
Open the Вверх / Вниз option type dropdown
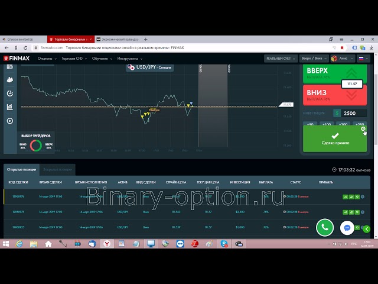(314, 59)
